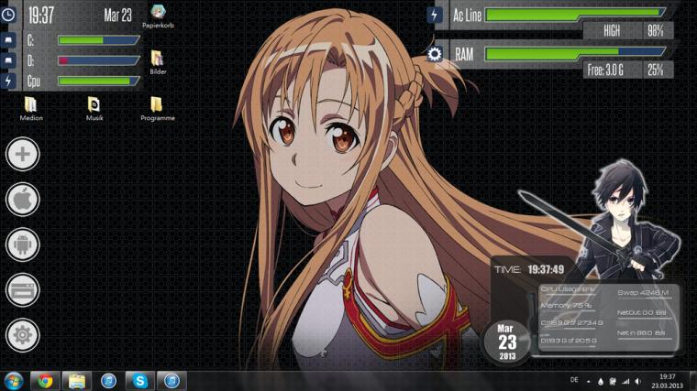The image size is (697, 391).
Task: Select the Programme desktop folder
Action: (x=158, y=109)
